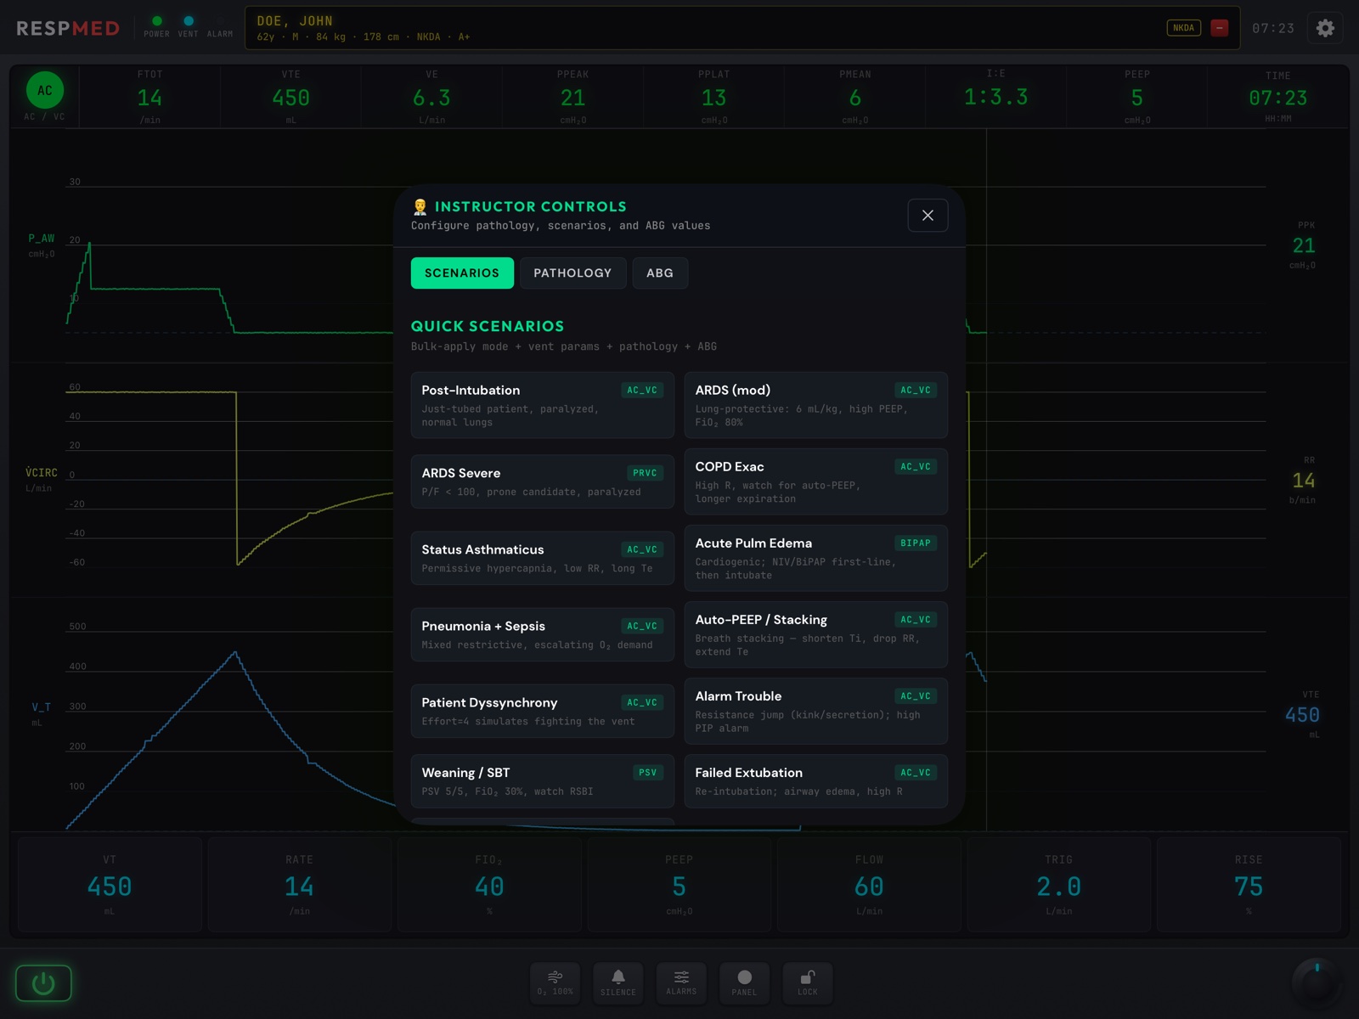This screenshot has height=1019, width=1359.
Task: Select the VT 450 mL setting
Action: 110,885
